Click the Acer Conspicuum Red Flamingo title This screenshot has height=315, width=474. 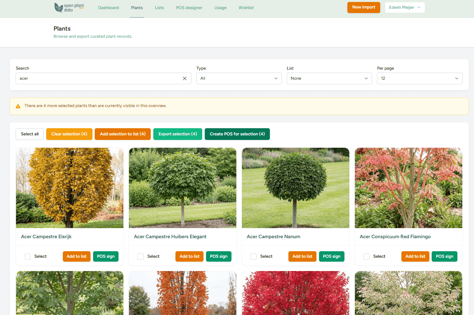(395, 237)
